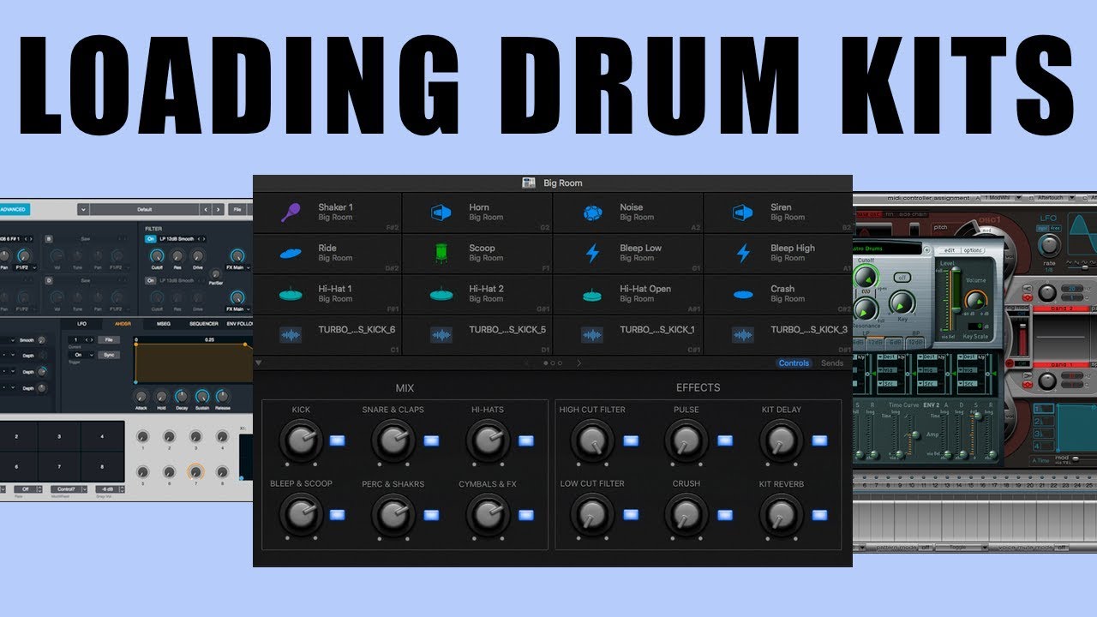
Task: Open preset list arrow beside Default
Action: pyautogui.click(x=83, y=209)
